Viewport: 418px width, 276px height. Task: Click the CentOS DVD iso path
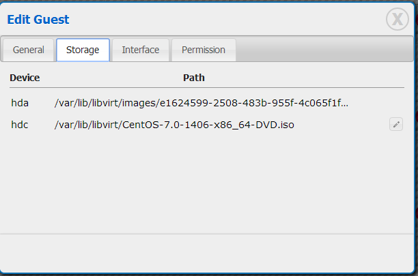tap(174, 125)
